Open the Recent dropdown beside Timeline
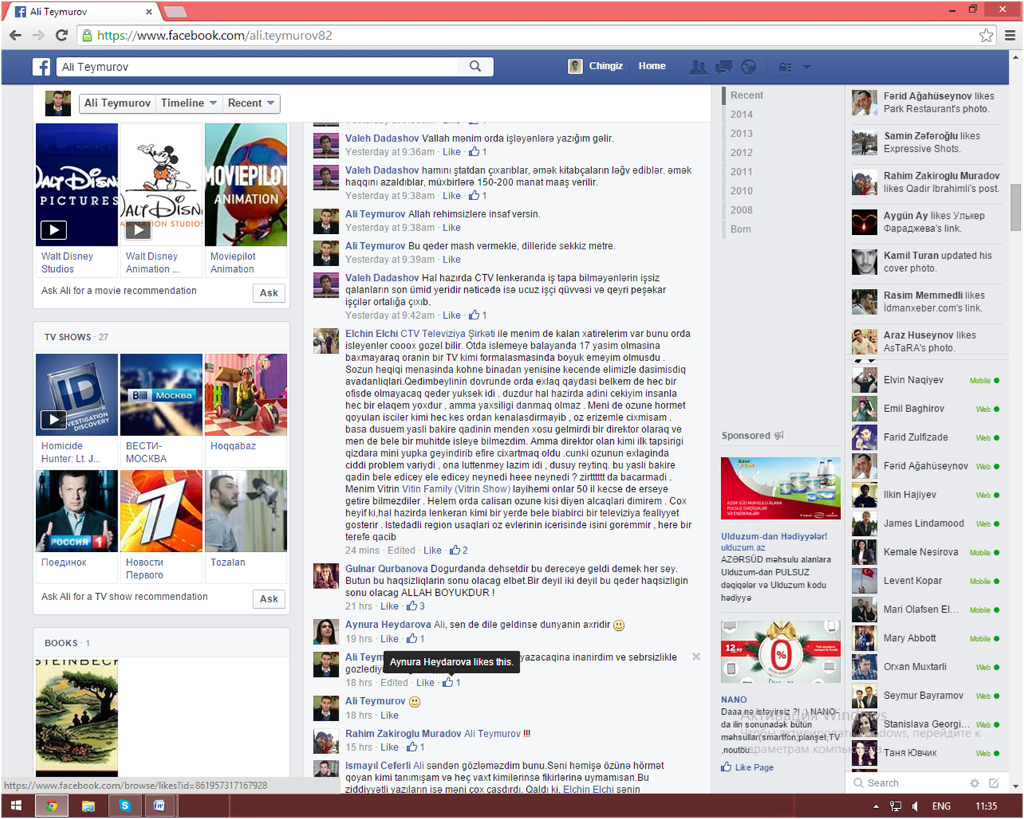This screenshot has width=1024, height=819. click(x=251, y=104)
